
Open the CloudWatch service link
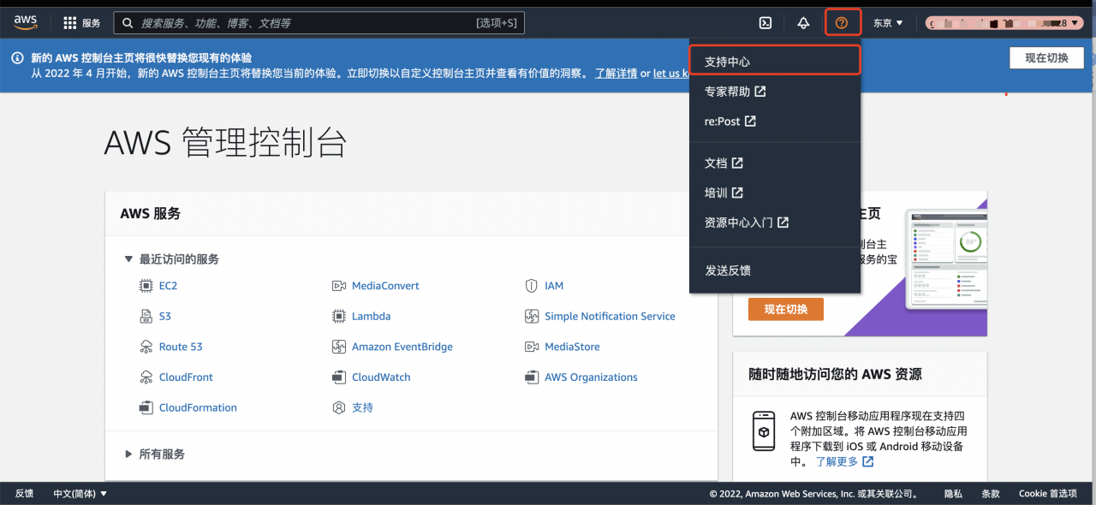coord(381,377)
